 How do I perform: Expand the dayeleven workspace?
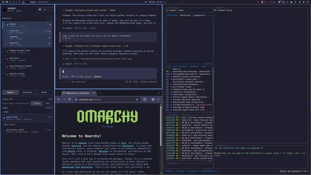click(x=5, y=59)
